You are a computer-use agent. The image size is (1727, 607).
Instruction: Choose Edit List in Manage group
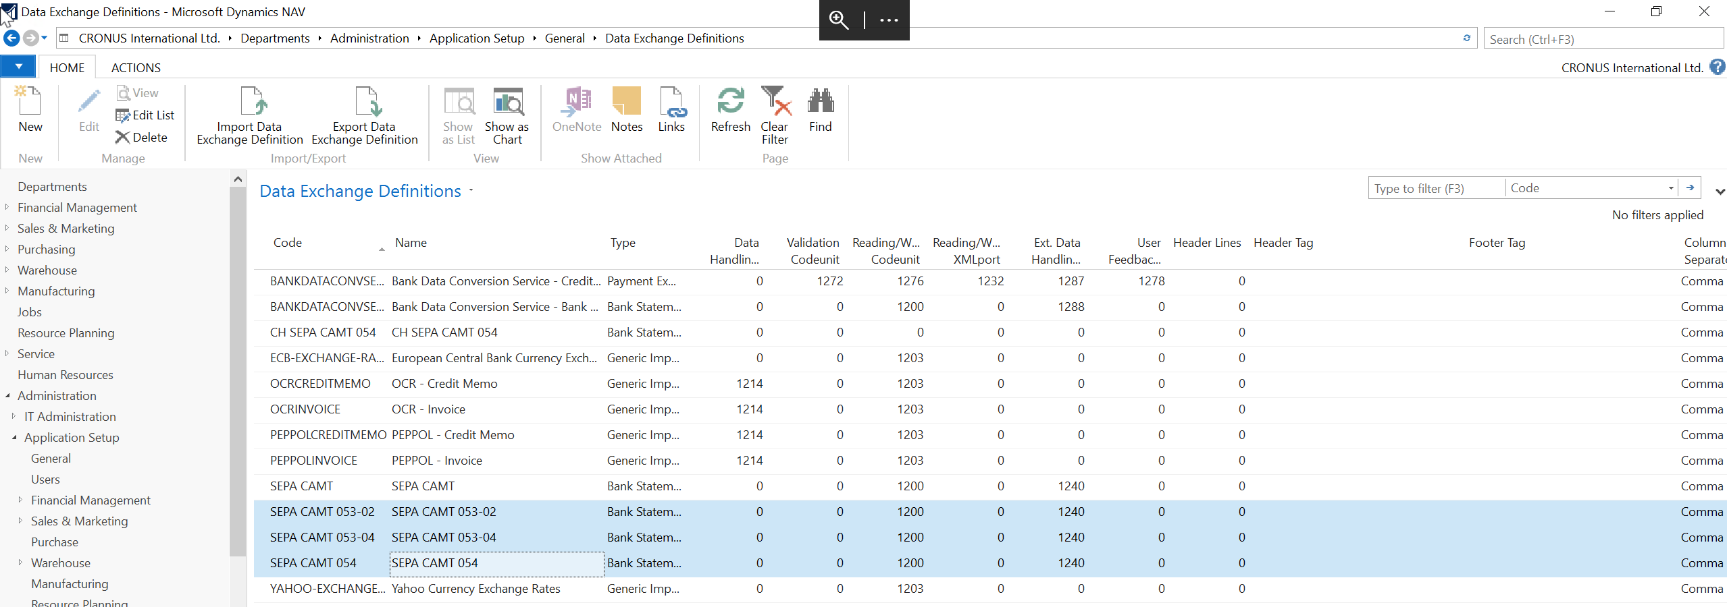[x=145, y=115]
